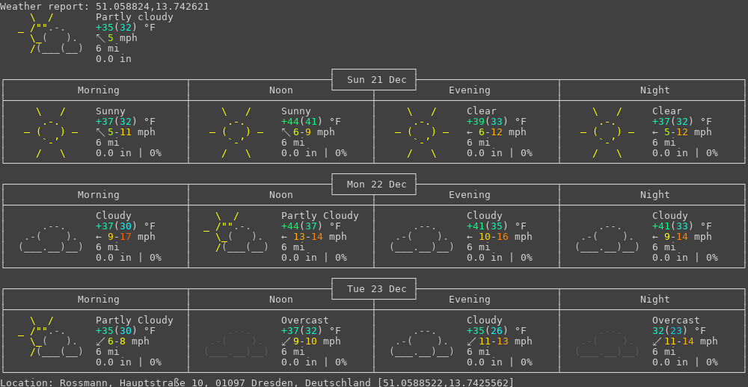Click the Evening column header under Sunday

click(x=469, y=90)
